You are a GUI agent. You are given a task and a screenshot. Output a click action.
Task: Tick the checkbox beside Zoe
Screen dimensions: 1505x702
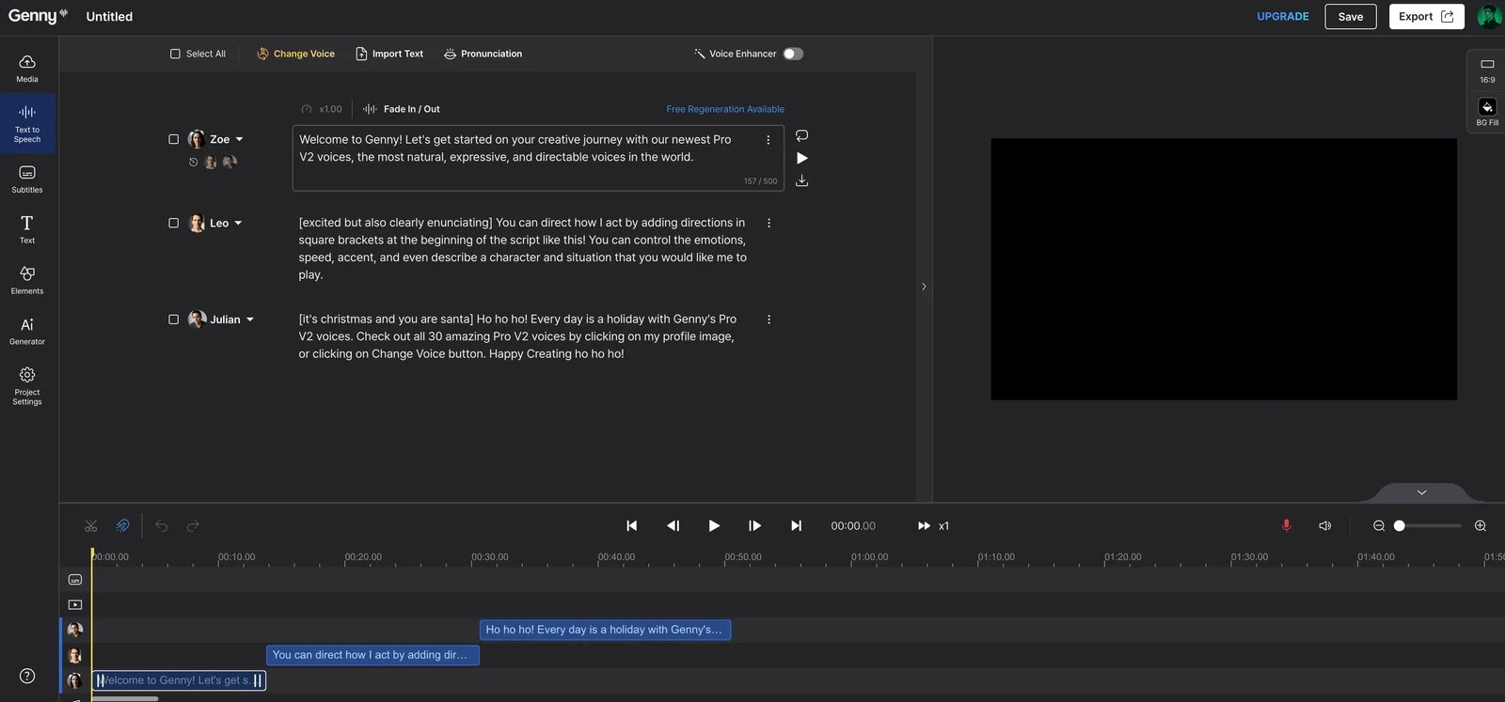(173, 139)
